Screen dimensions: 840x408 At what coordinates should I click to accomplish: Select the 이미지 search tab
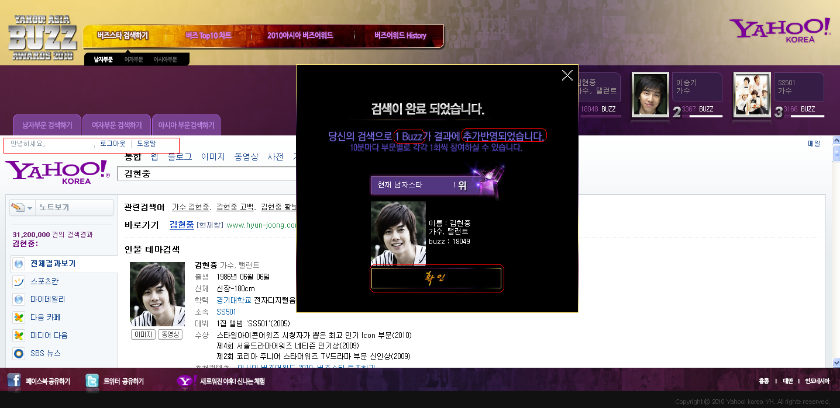(x=213, y=156)
